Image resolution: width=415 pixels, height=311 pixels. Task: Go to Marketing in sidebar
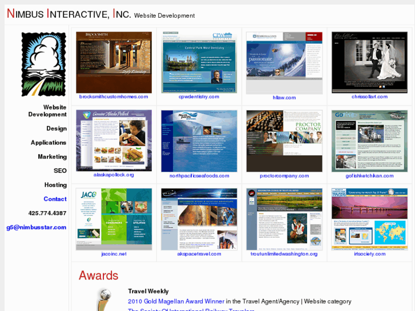[x=52, y=157]
